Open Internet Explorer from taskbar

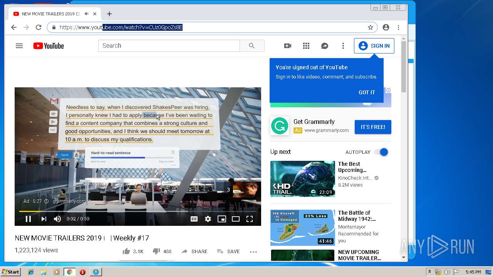pos(31,272)
